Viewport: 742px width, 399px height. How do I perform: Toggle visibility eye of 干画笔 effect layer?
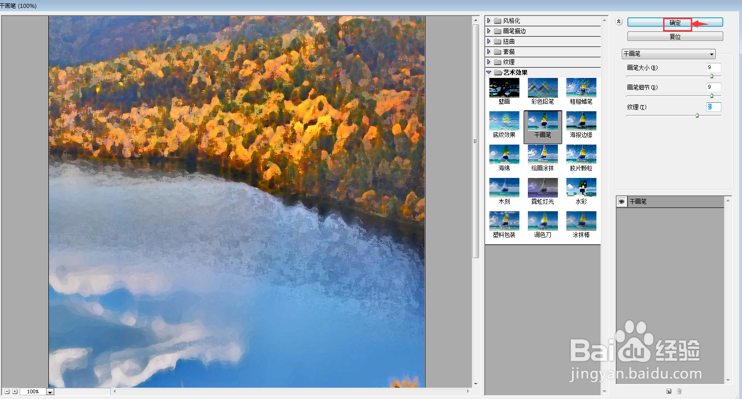pyautogui.click(x=621, y=201)
